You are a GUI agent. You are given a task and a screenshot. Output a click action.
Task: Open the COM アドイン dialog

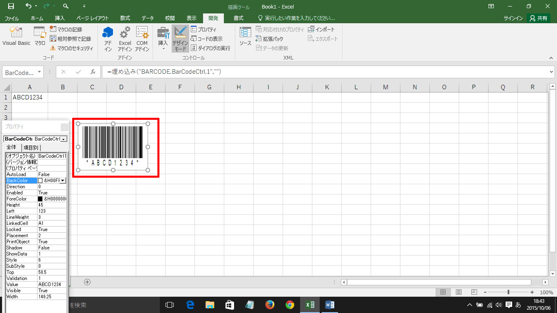click(x=142, y=39)
